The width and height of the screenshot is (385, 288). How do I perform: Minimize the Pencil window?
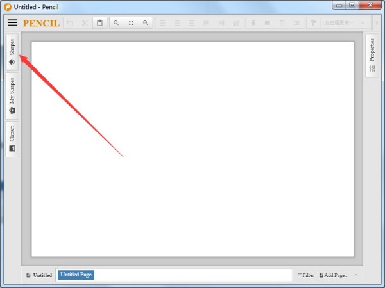(339, 5)
